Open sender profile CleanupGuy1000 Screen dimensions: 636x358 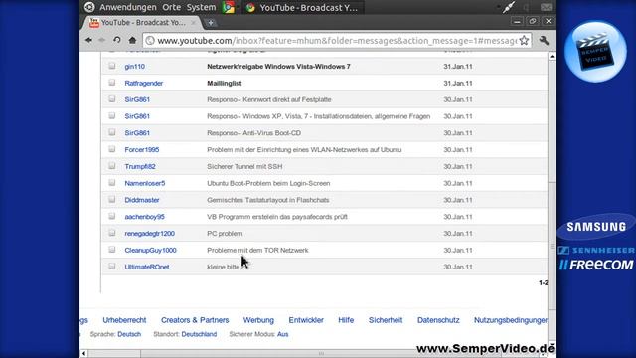click(150, 250)
